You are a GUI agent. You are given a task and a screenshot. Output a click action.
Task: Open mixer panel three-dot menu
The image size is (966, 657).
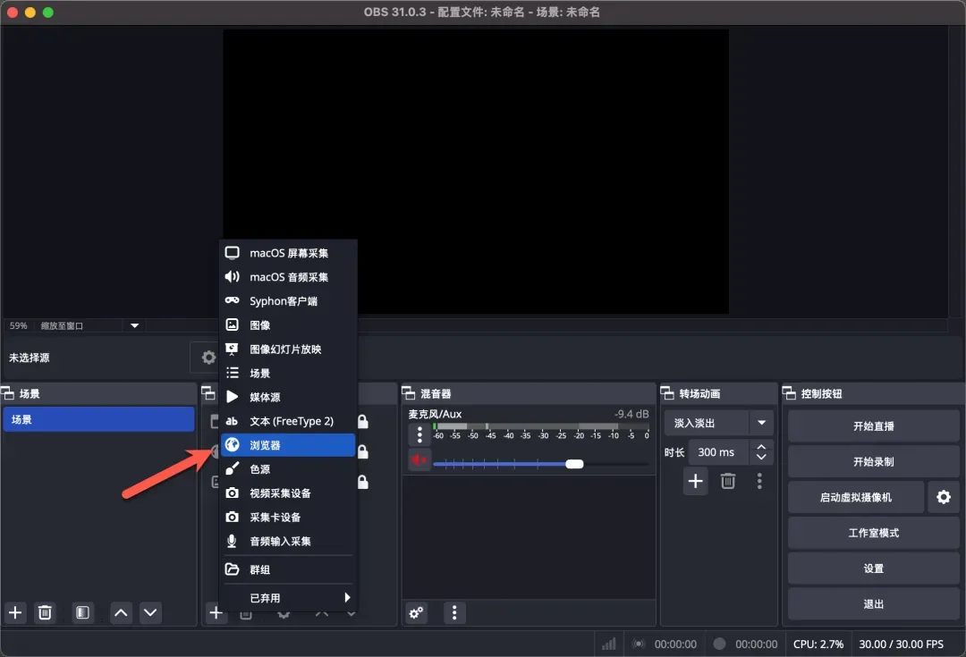[454, 612]
